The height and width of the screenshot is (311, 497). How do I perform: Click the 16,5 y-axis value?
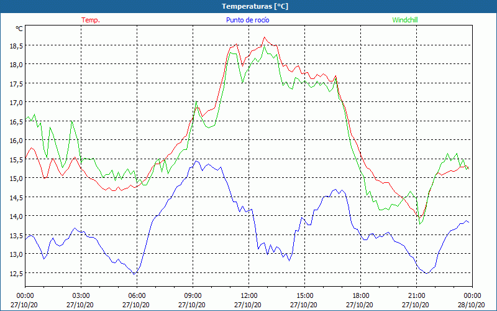[x=17, y=121]
